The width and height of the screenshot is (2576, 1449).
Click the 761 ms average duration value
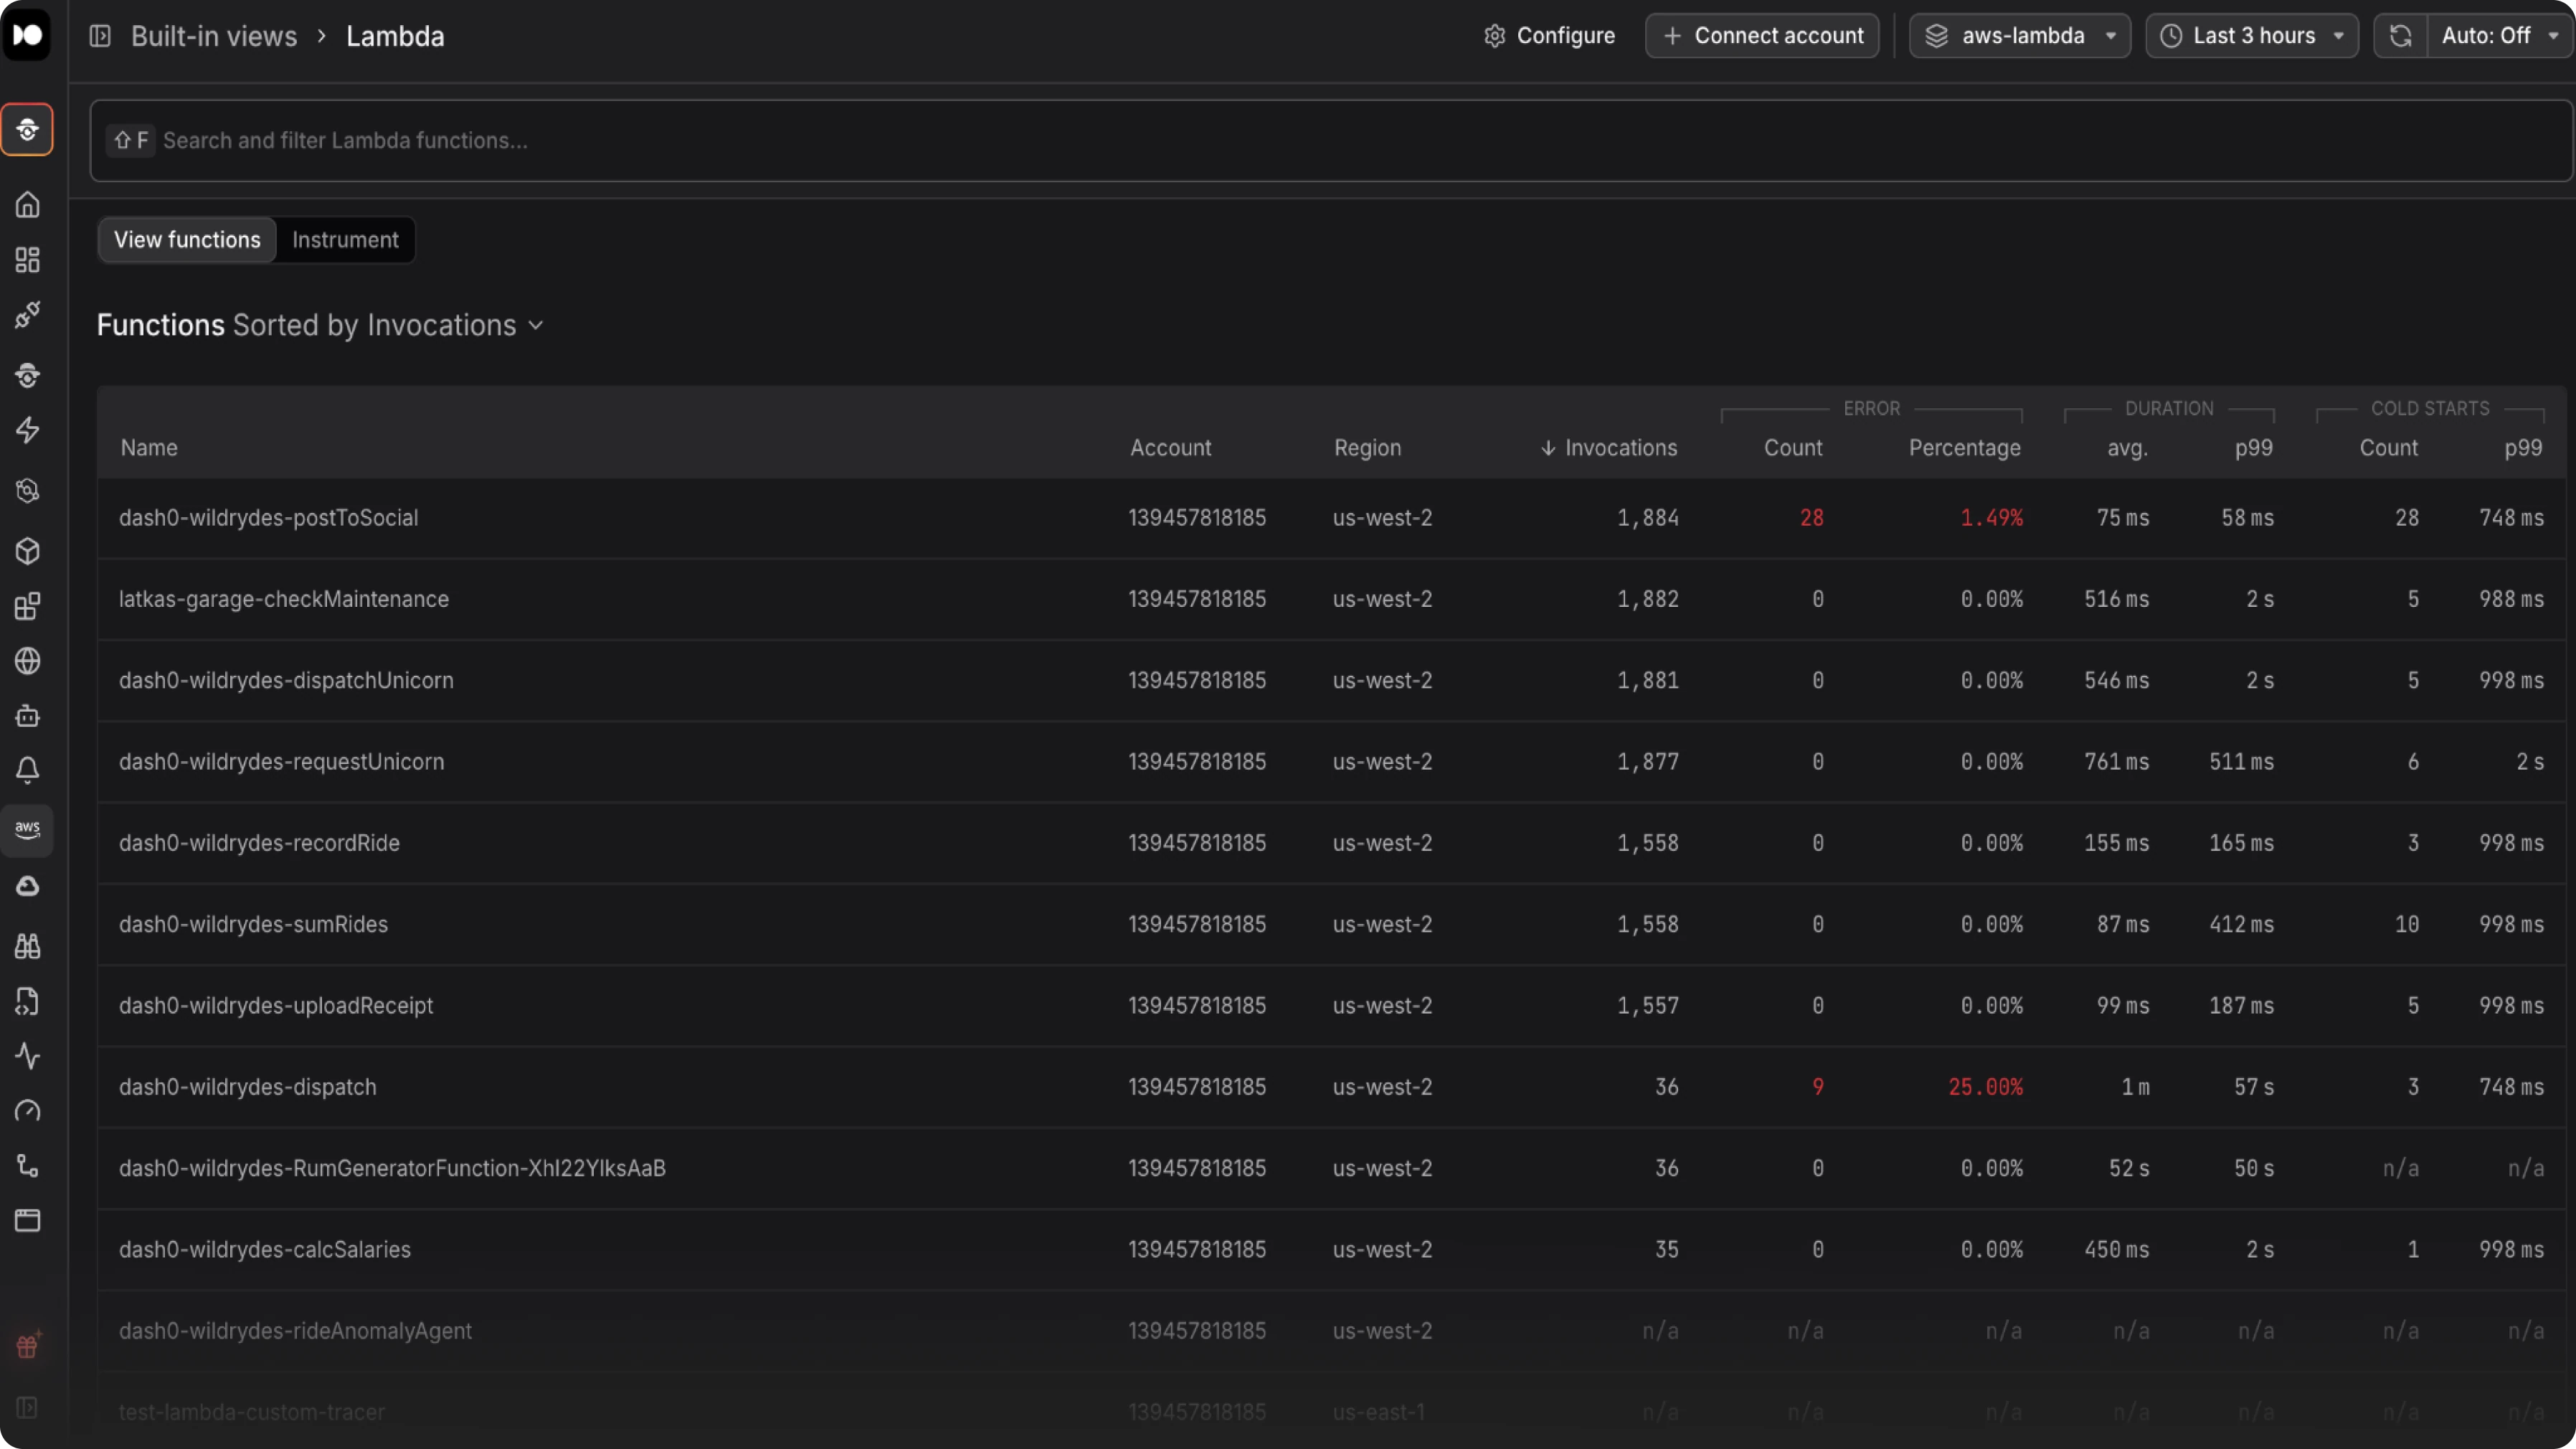2116,762
